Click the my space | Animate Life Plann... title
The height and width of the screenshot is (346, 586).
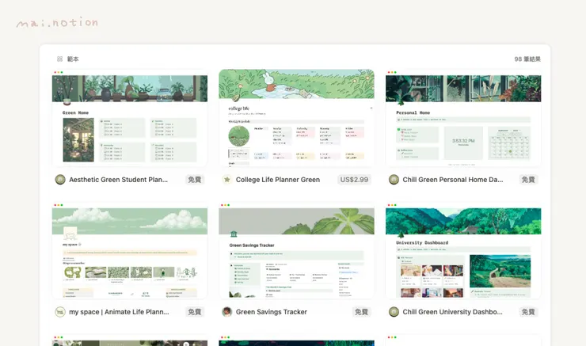(x=119, y=312)
